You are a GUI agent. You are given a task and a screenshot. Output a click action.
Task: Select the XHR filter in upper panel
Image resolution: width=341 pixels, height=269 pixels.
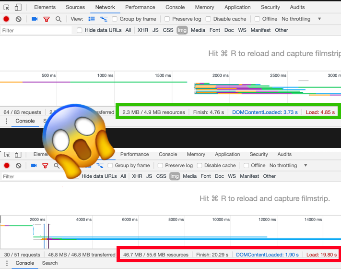point(143,30)
